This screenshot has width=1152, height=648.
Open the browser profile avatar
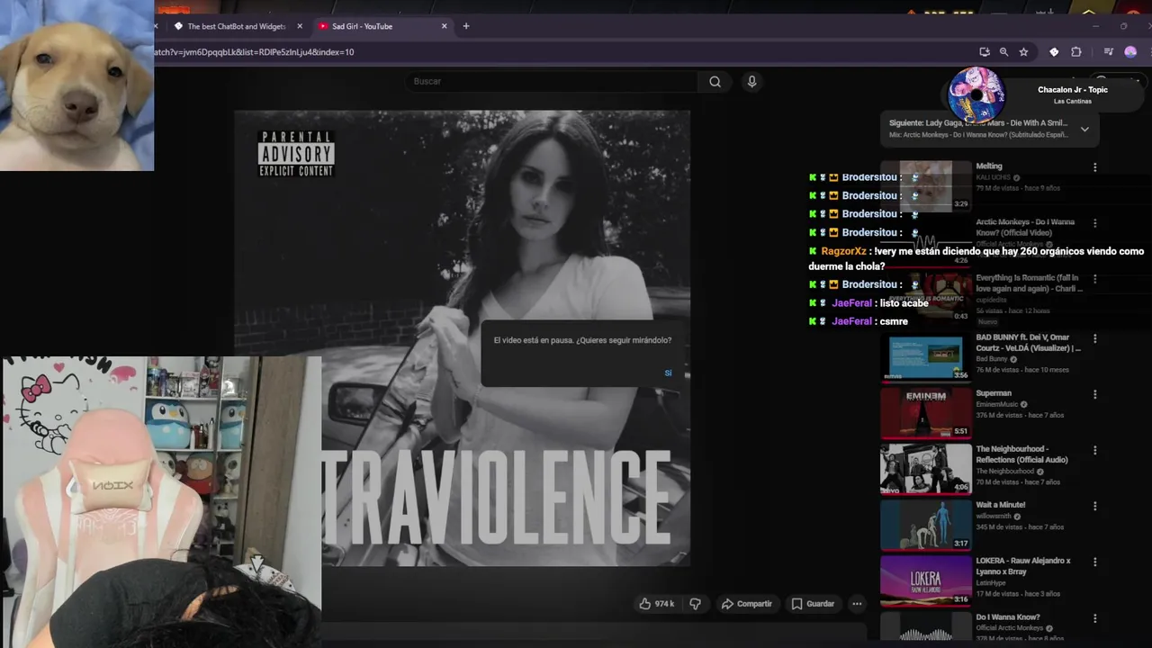coord(1130,52)
